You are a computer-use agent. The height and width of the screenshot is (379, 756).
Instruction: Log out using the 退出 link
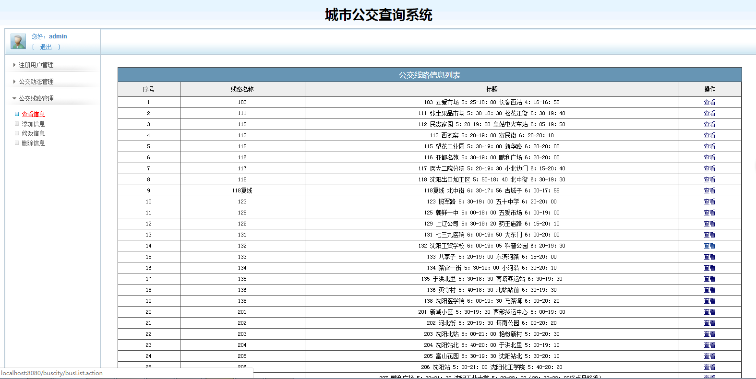pos(46,47)
